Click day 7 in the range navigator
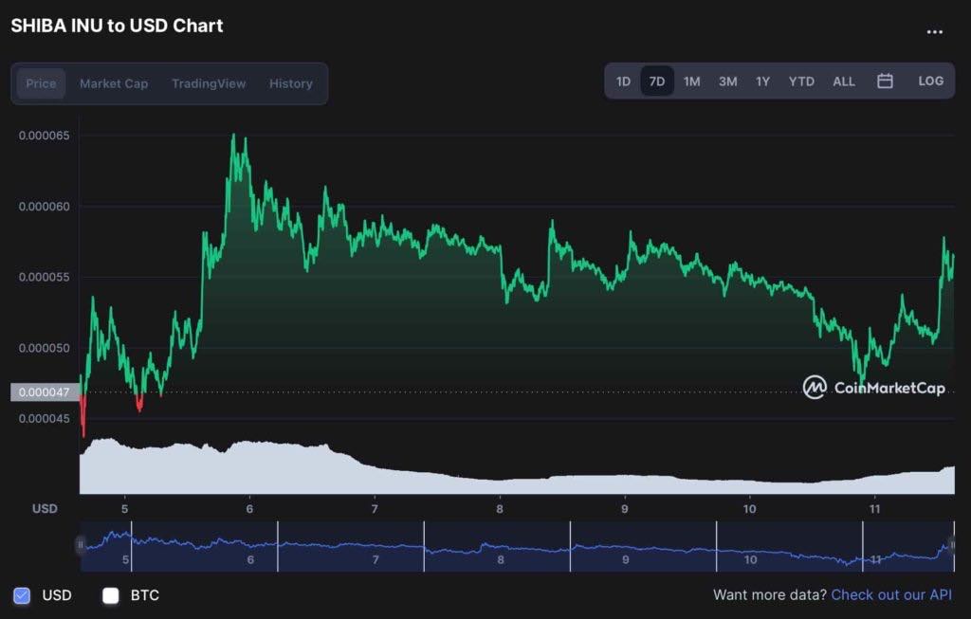The width and height of the screenshot is (971, 619). (x=376, y=559)
